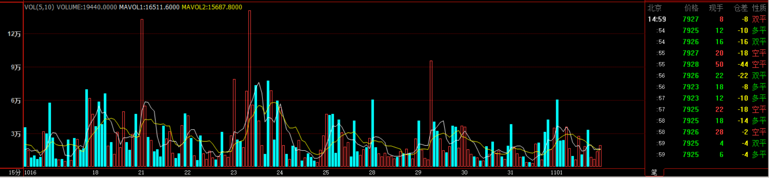Click the 30 date marker on the time axis
The width and height of the screenshot is (769, 178).
(x=464, y=173)
